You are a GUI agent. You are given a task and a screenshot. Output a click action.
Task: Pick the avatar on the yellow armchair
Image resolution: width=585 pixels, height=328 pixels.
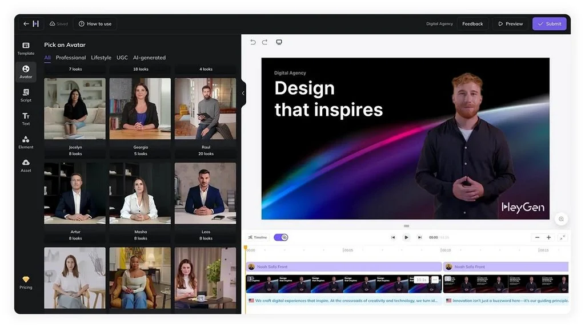[x=141, y=278]
